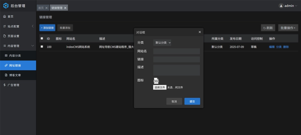Expand the 站点配置 sidebar menu
301x135 pixels.
point(18,26)
